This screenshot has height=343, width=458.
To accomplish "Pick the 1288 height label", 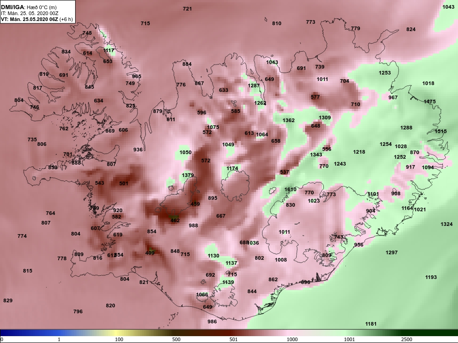I will click(x=406, y=128).
